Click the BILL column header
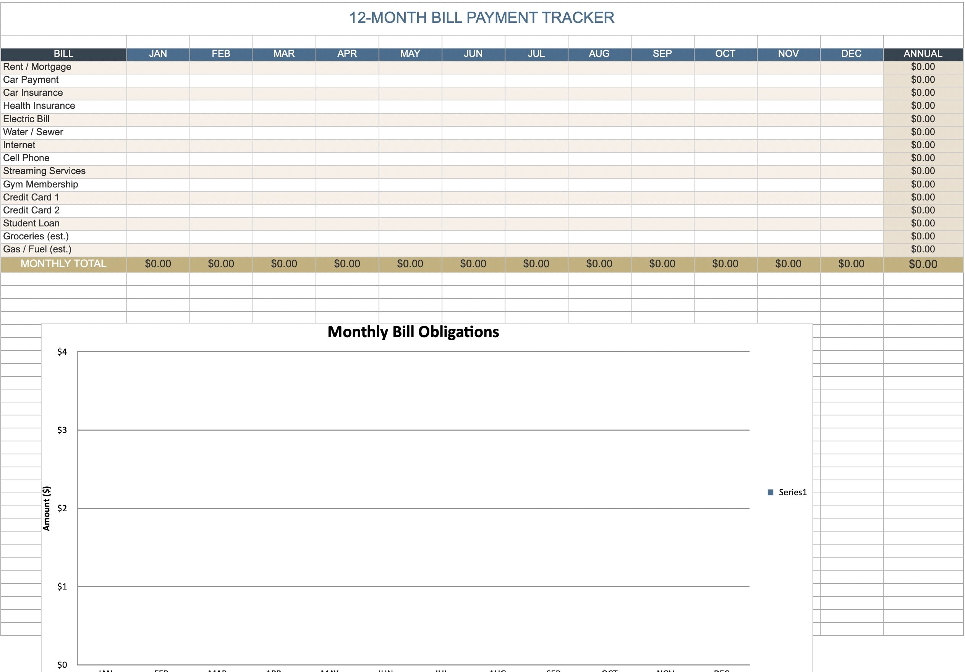The image size is (965, 672). coord(63,54)
